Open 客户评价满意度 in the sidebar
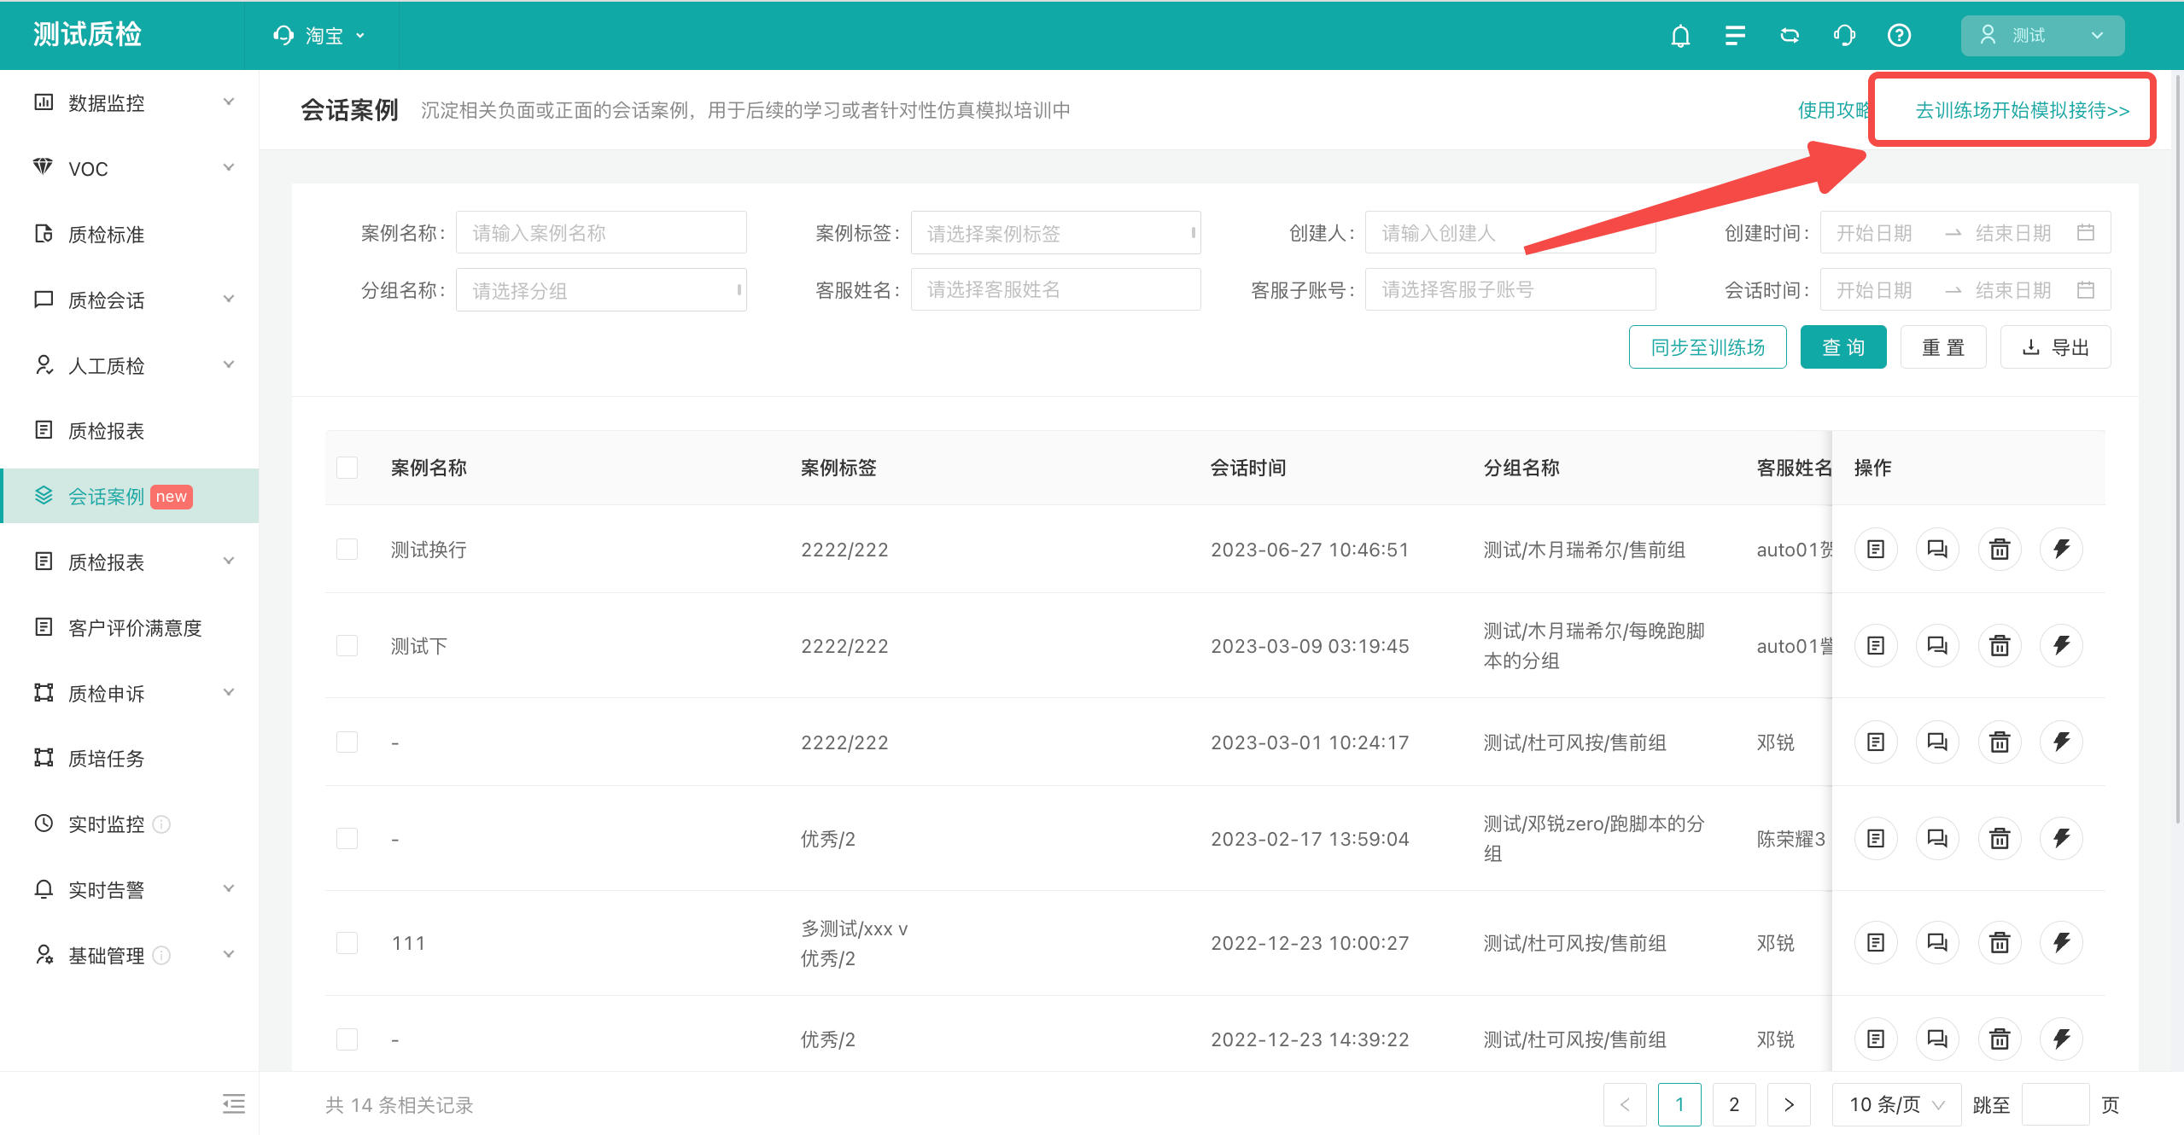This screenshot has height=1135, width=2184. [130, 627]
